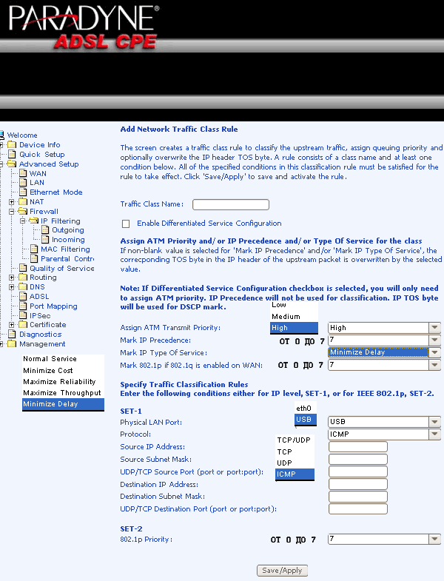Open Quick Setup page
444x581 pixels.
pos(42,154)
